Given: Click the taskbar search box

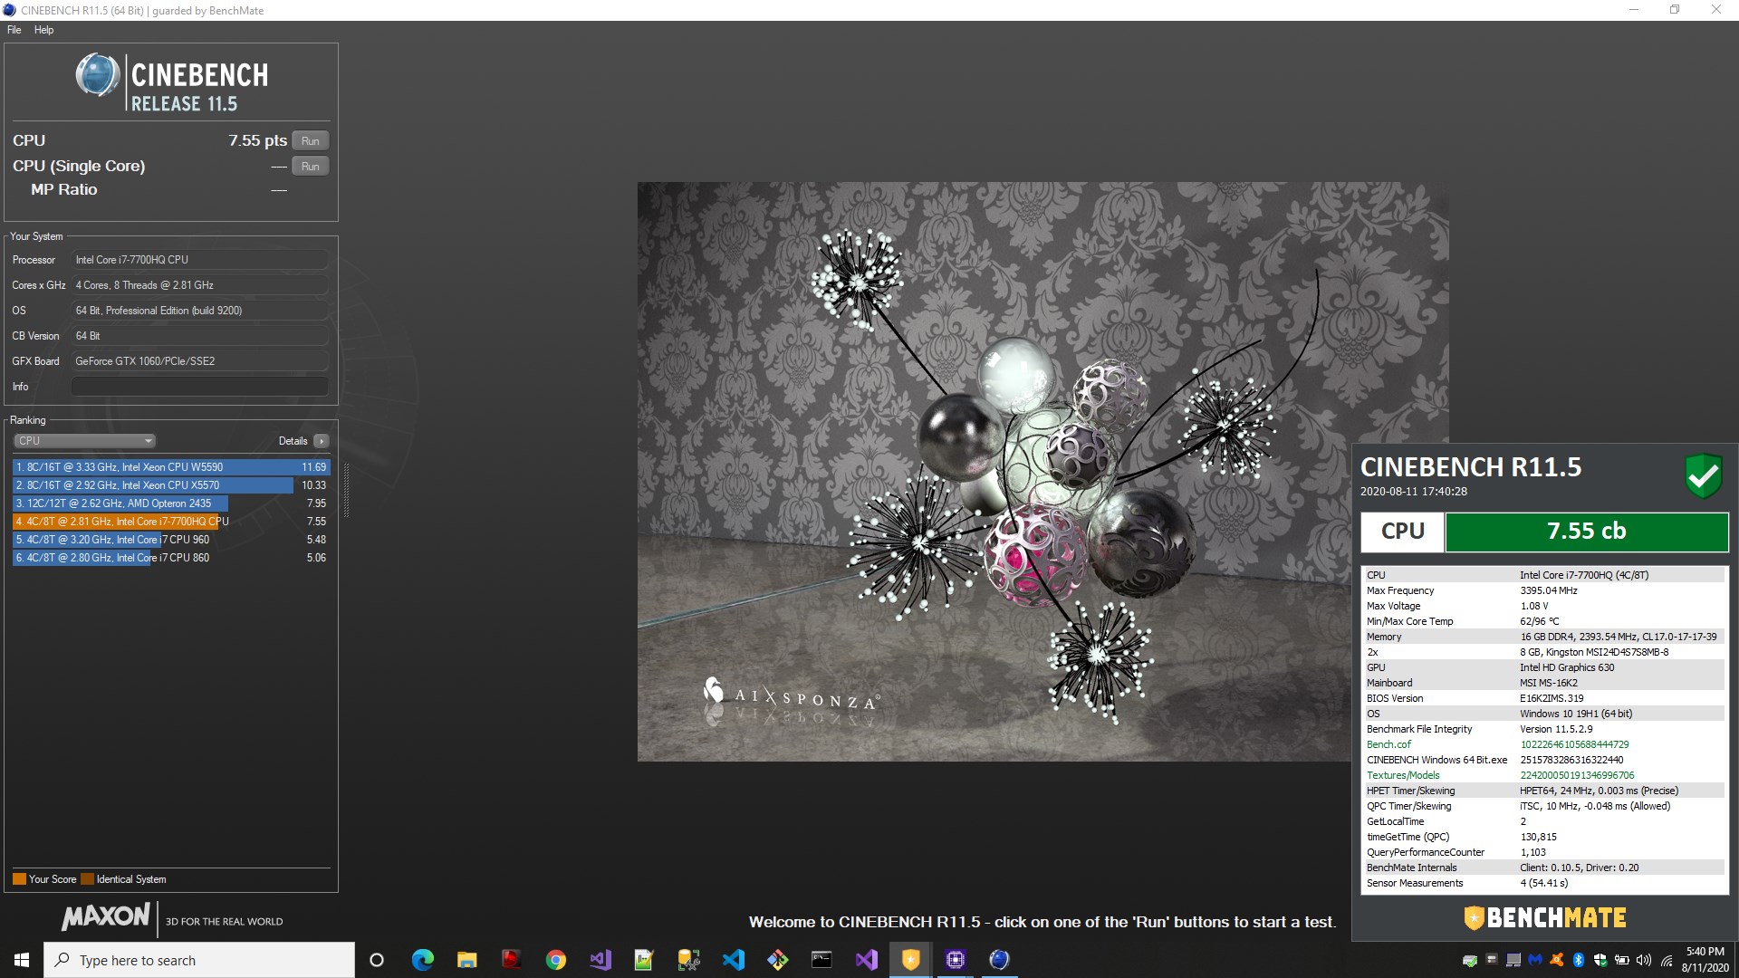Looking at the screenshot, I should tap(199, 960).
